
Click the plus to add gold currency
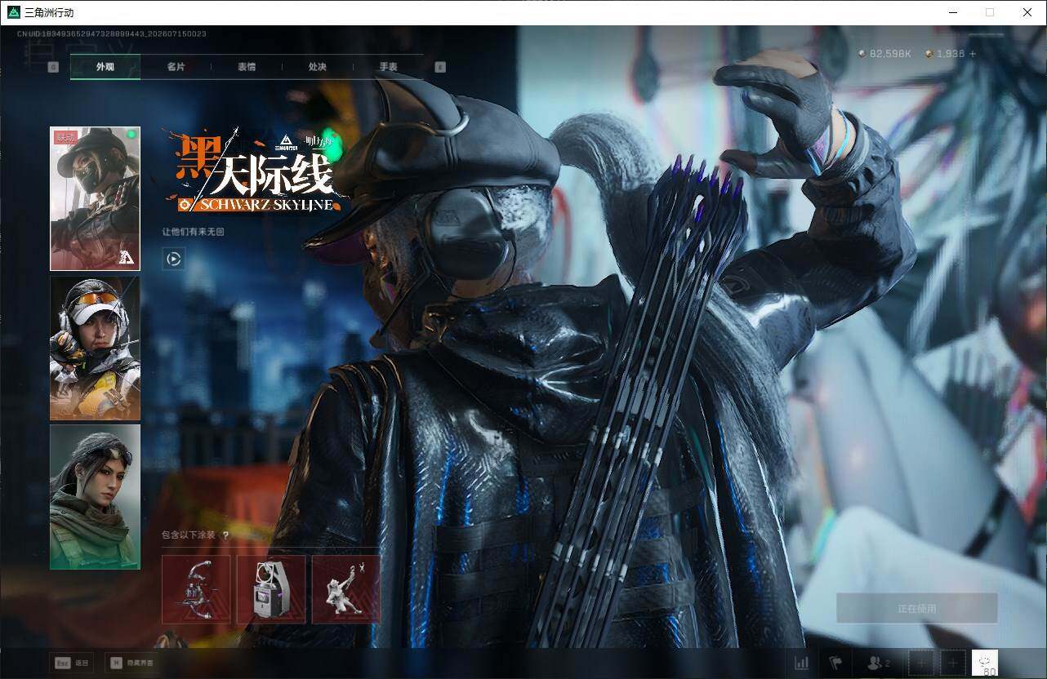972,54
